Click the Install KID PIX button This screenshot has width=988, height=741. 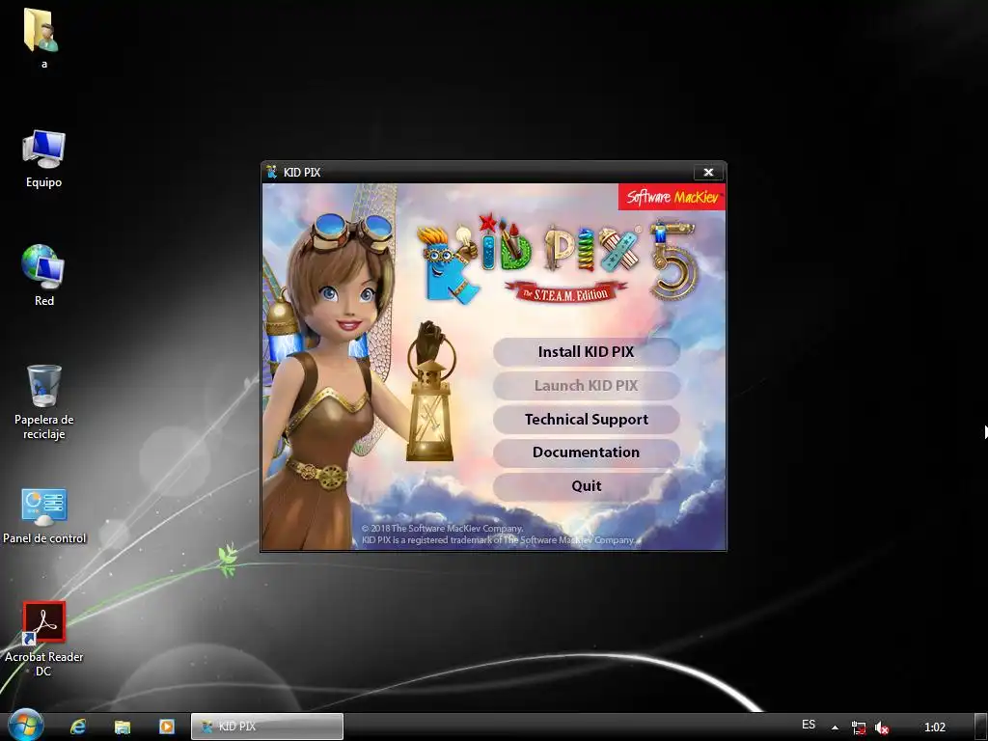coord(586,351)
